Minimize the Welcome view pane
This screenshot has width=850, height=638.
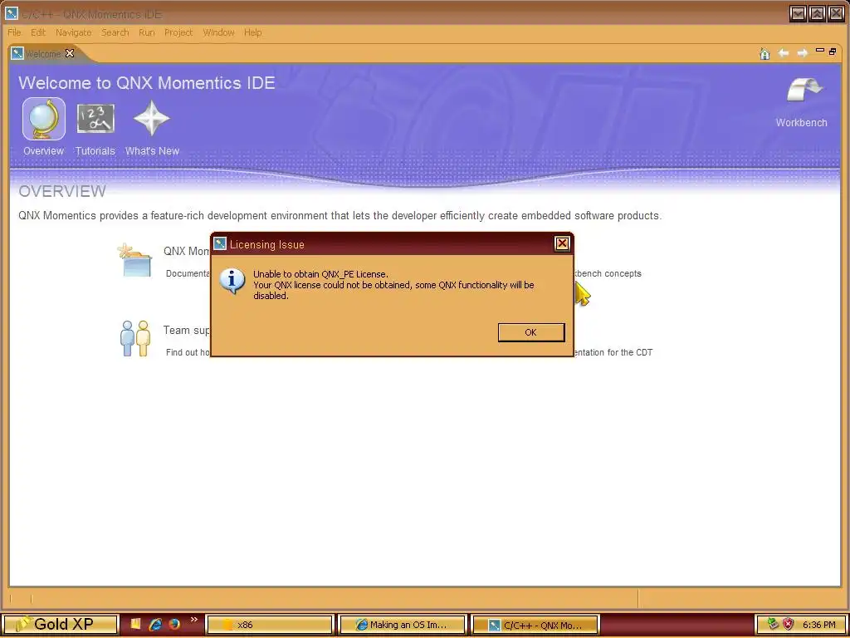tap(819, 51)
